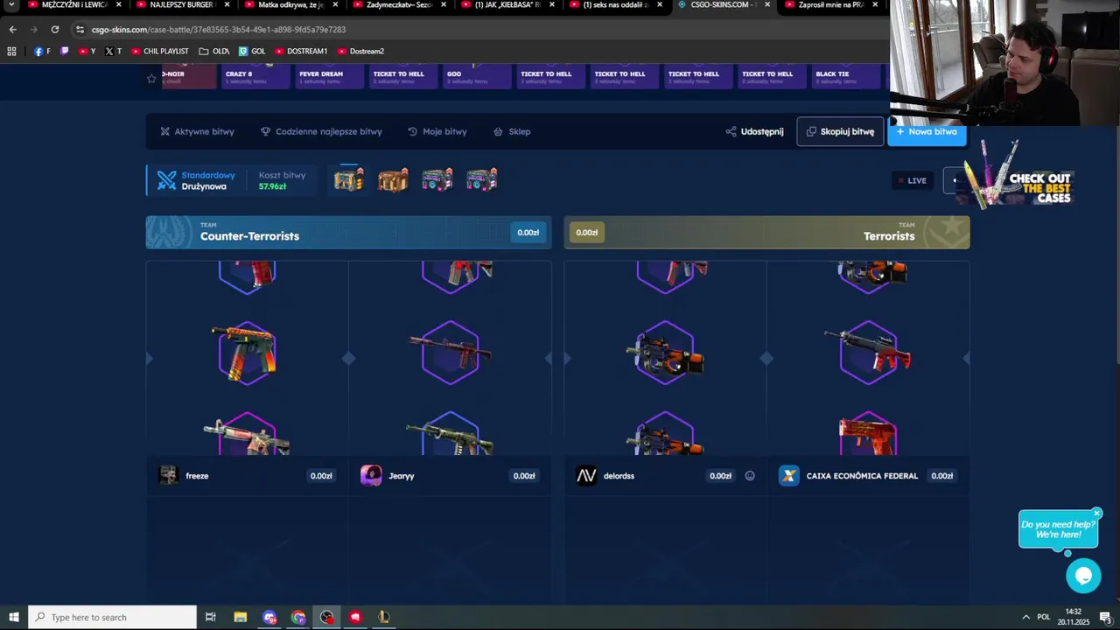Open the taskbar clock showing 14:32
Image resolution: width=1120 pixels, height=630 pixels.
coord(1074,617)
